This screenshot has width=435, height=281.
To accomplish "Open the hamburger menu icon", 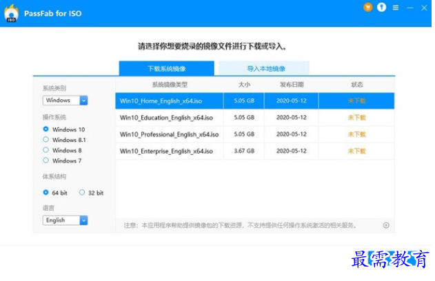I will 396,8.
